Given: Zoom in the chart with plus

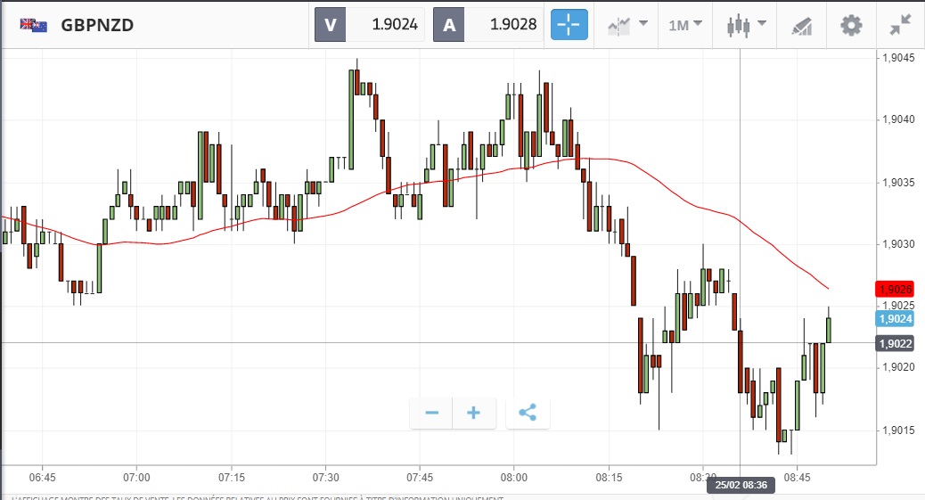Looking at the screenshot, I should coord(474,413).
